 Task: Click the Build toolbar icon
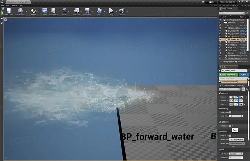[x=99, y=11]
